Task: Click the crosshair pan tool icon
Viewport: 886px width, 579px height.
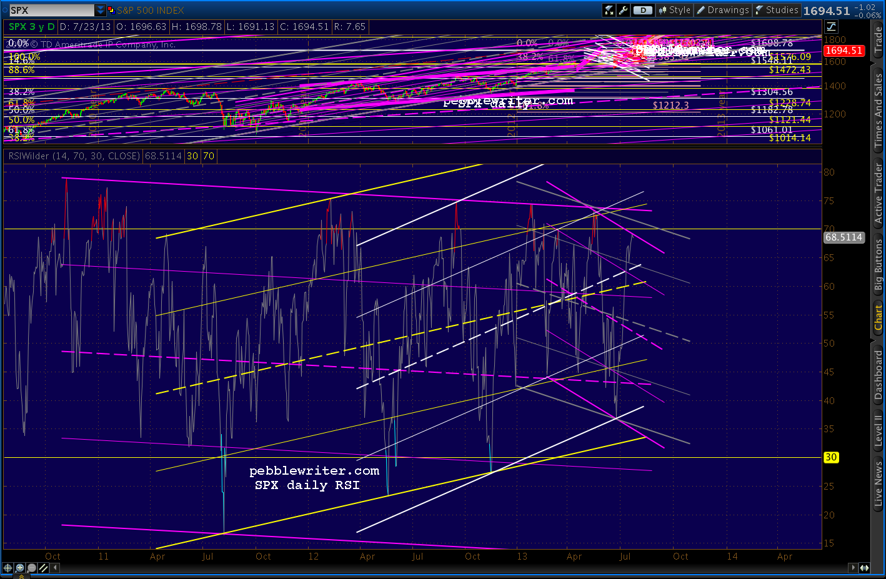Action: point(7,568)
